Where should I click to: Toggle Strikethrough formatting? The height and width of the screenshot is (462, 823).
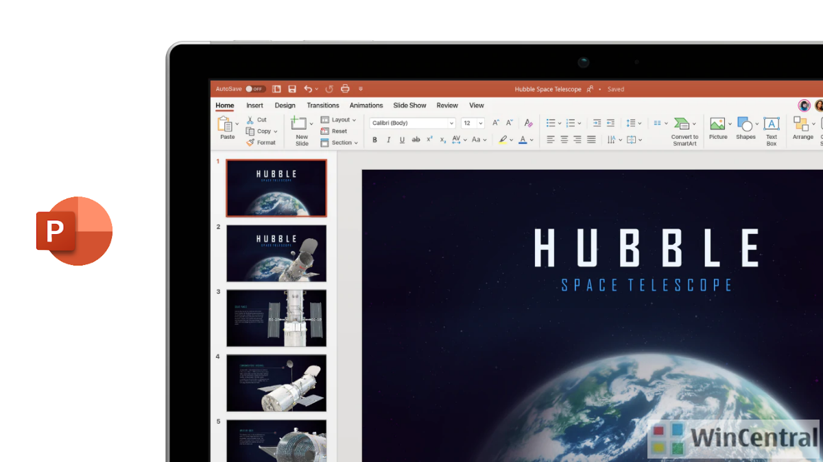(x=416, y=140)
